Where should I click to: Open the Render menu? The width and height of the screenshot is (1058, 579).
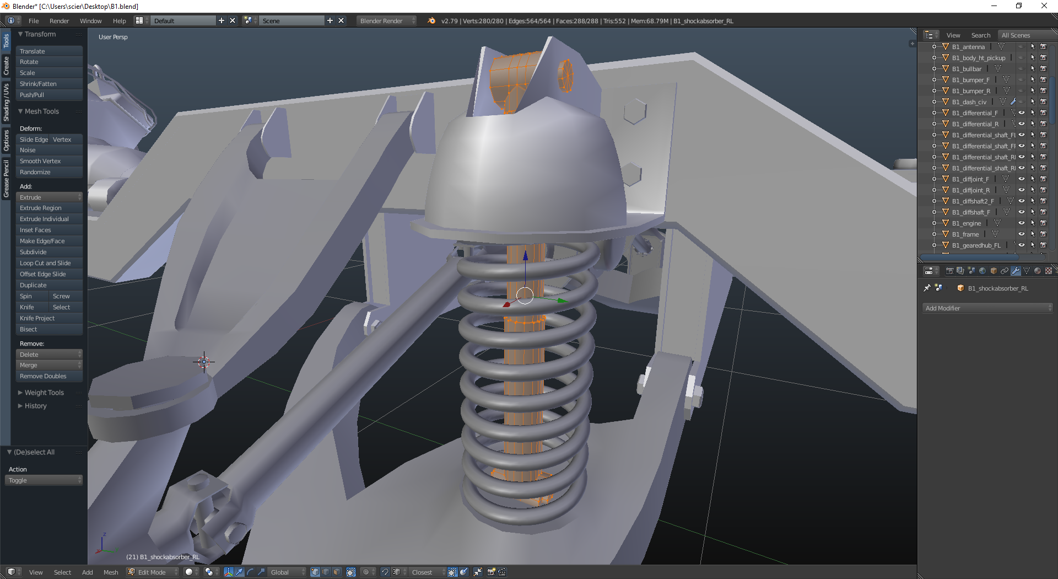pos(59,21)
